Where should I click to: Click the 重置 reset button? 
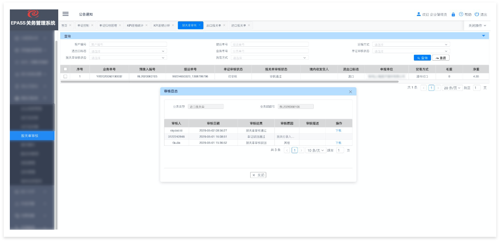pos(441,58)
